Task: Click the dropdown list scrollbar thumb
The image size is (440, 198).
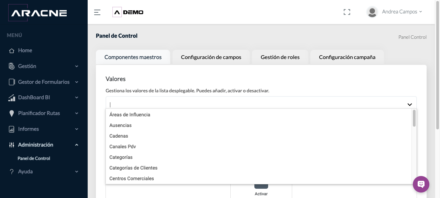Action: pyautogui.click(x=414, y=118)
